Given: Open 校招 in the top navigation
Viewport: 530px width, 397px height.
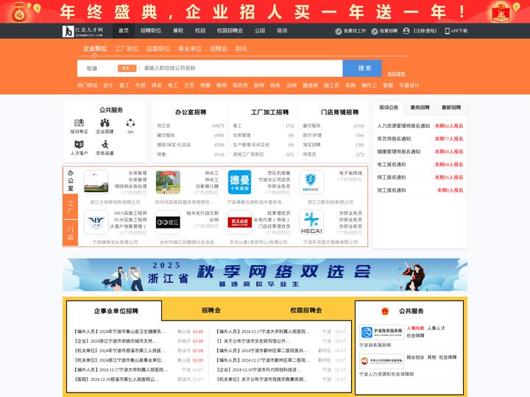Looking at the screenshot, I should tap(200, 31).
